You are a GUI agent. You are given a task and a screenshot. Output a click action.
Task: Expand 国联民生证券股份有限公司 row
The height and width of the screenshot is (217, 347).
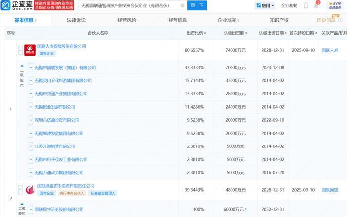coord(31,209)
